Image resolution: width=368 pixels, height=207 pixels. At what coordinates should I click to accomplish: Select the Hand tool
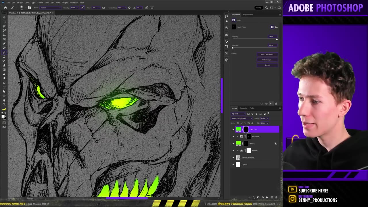[4, 100]
